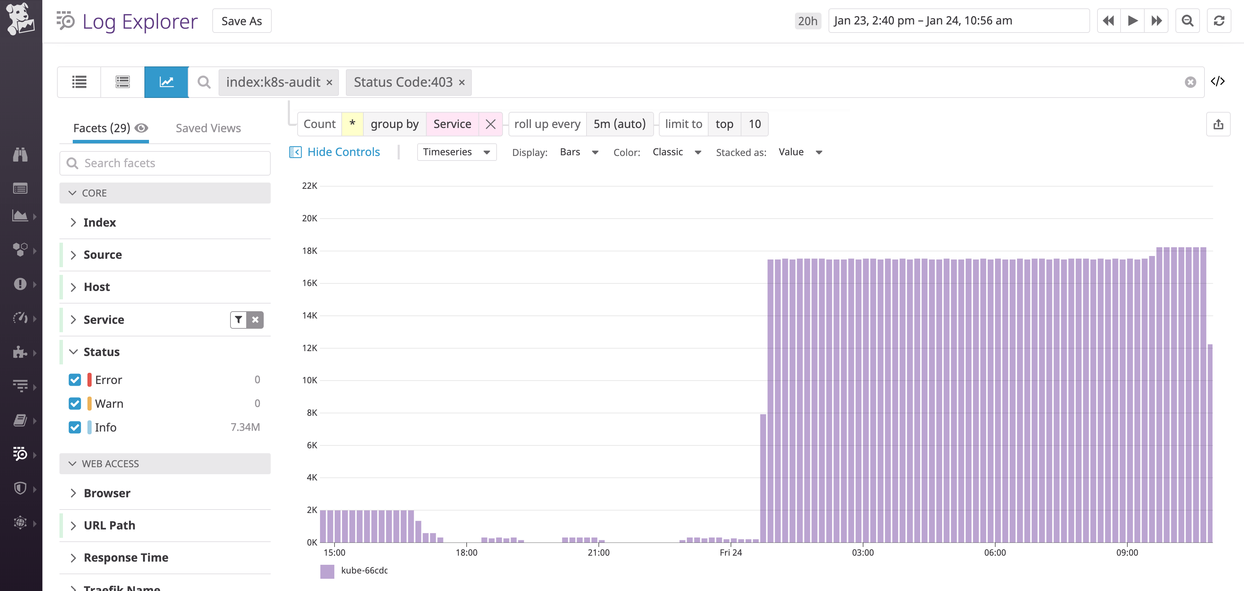
Task: Click the Save As button
Action: tap(241, 20)
